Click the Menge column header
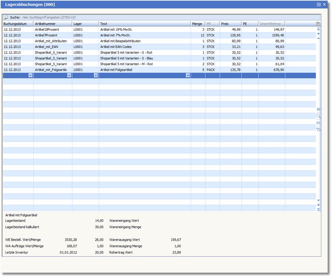The height and width of the screenshot is (277, 332). [x=197, y=24]
